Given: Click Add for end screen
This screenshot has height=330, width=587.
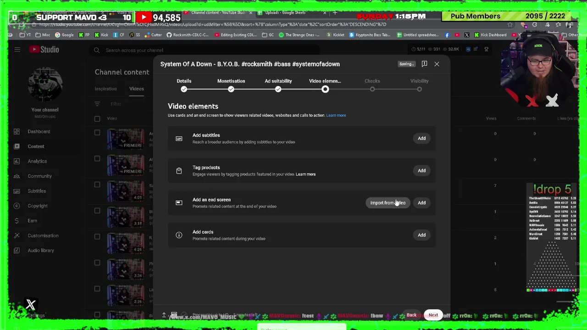Looking at the screenshot, I should pos(421,203).
